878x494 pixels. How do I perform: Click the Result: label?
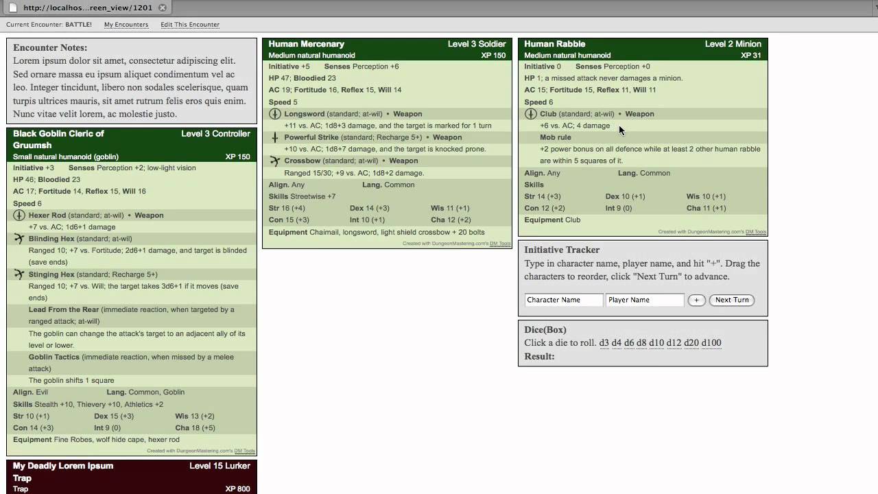539,357
